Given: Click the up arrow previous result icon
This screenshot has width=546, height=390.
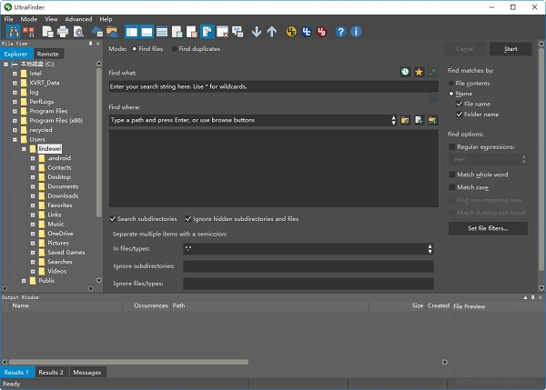Looking at the screenshot, I should coord(271,32).
